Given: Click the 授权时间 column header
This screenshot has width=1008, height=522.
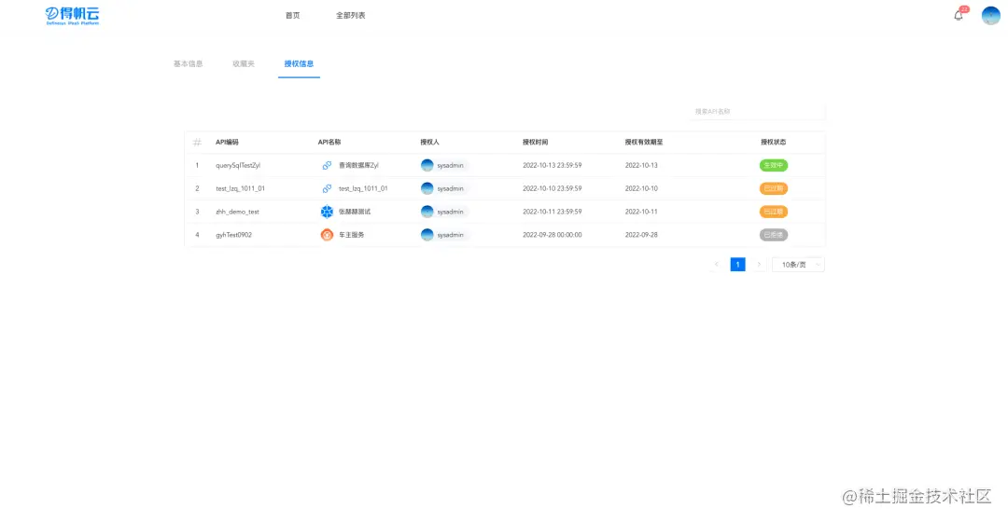Looking at the screenshot, I should (535, 142).
